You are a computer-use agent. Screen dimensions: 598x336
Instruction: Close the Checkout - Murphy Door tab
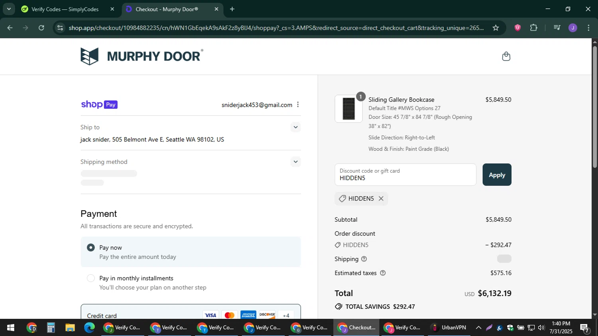point(216,9)
